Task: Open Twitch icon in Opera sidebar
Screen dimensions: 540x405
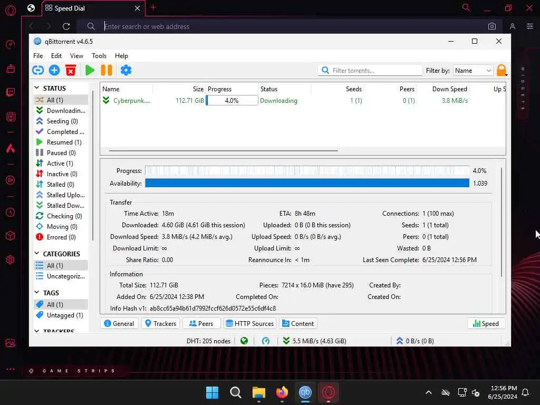Action: point(11,92)
